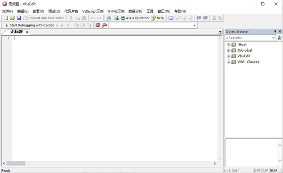Click the Paste clipboard icon
Image resolution: width=283 pixels, height=173 pixels.
[84, 18]
